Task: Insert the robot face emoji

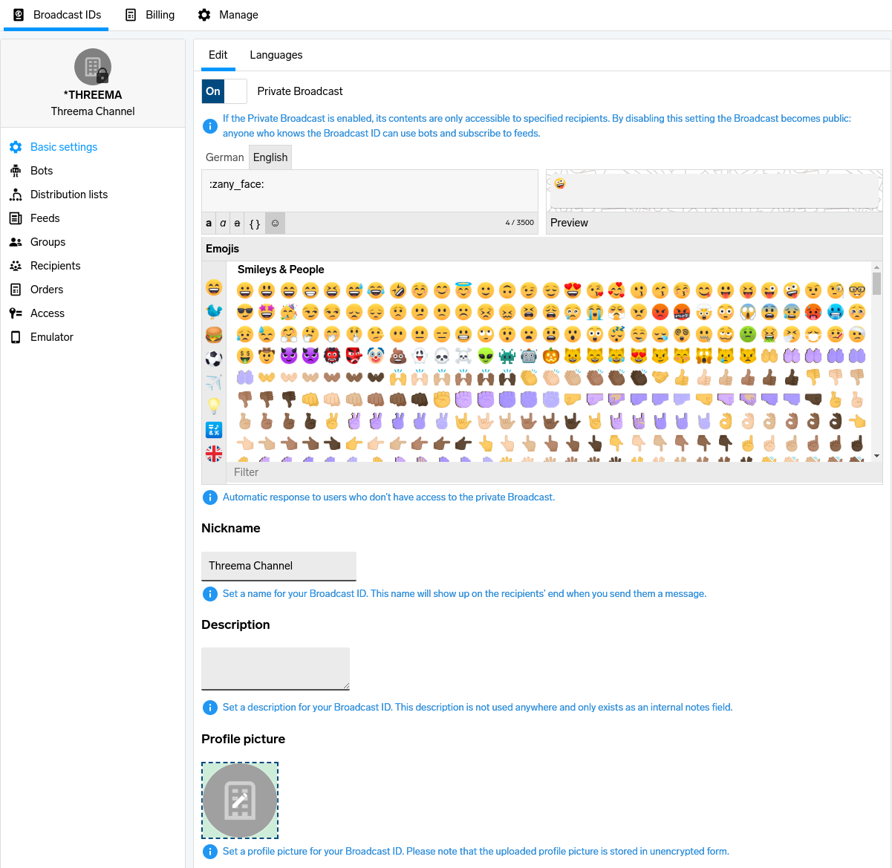Action: pos(529,356)
